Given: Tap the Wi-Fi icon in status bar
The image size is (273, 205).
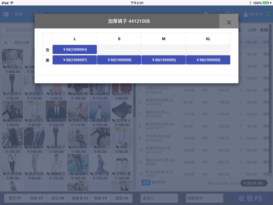Looking at the screenshot, I should pyautogui.click(x=12, y=3).
